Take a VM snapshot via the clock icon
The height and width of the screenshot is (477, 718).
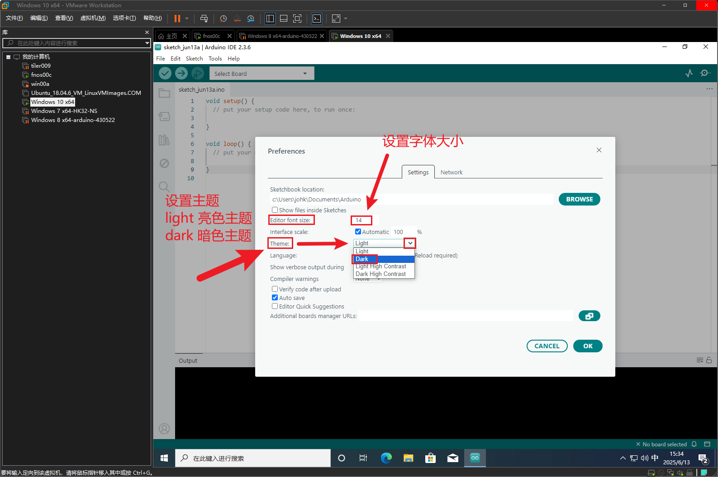point(223,19)
